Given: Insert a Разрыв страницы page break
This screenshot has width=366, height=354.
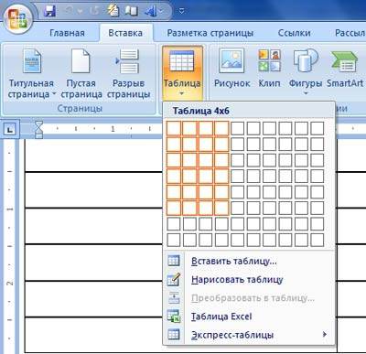Looking at the screenshot, I should [x=128, y=73].
